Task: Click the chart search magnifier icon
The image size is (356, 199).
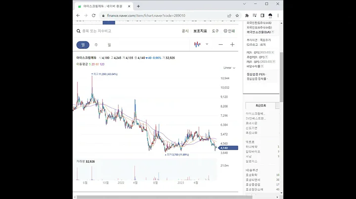Action: coord(78,31)
